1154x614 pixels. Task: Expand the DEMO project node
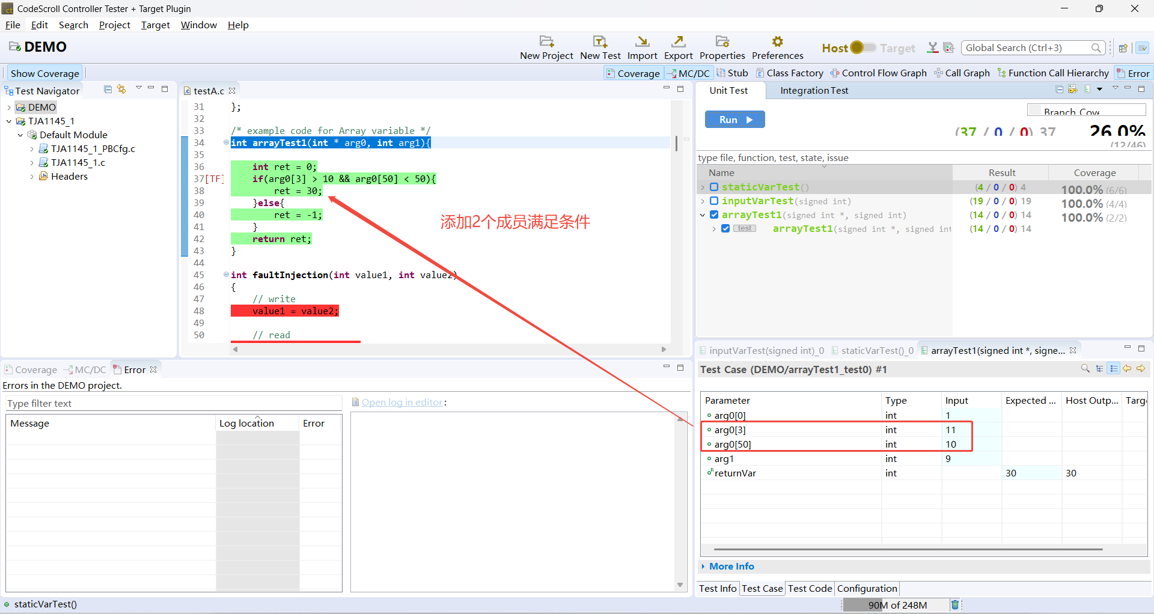[x=9, y=108]
